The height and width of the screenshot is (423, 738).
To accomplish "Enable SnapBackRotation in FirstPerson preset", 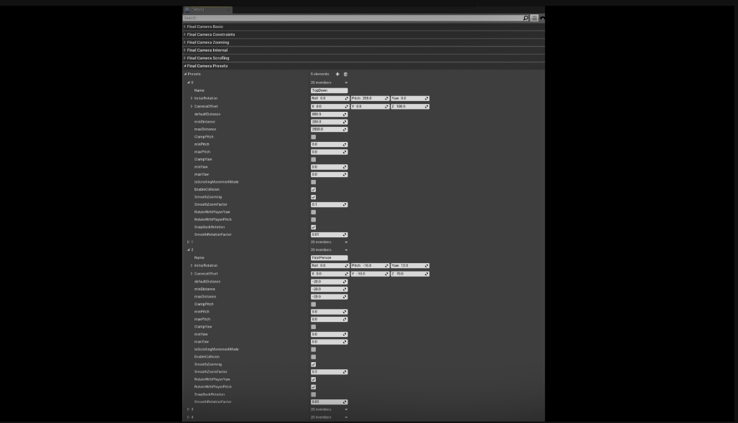I will [x=314, y=394].
